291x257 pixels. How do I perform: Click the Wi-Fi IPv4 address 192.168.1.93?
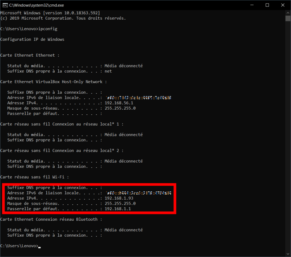(119, 198)
